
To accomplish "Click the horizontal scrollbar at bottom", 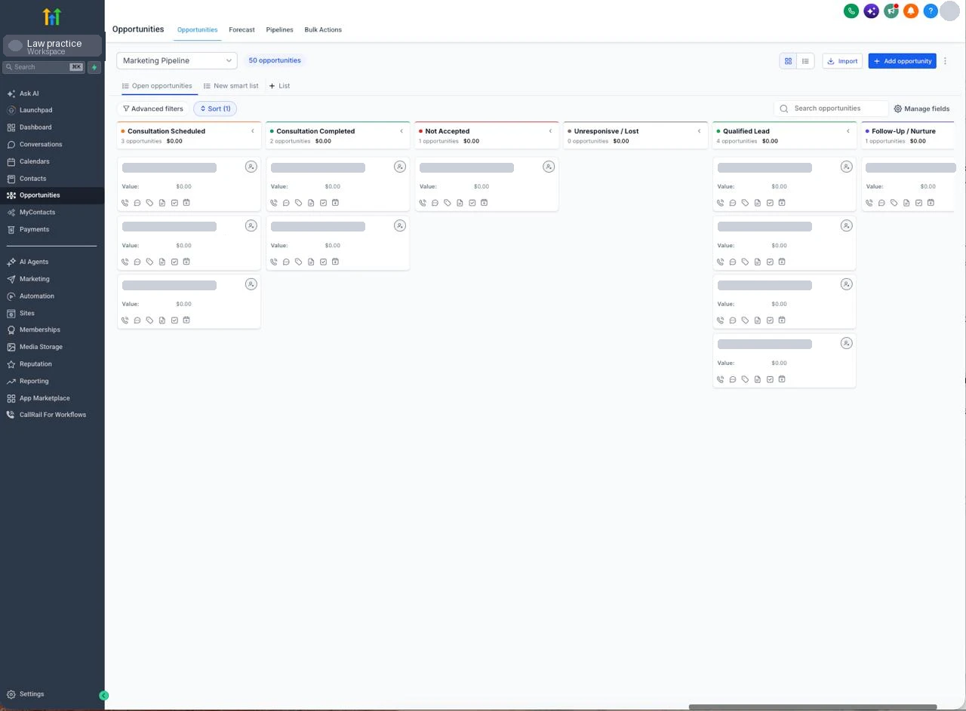I will tap(813, 707).
